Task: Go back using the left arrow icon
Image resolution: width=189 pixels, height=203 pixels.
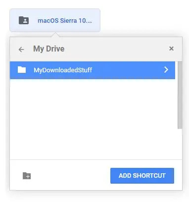Action: [21, 50]
